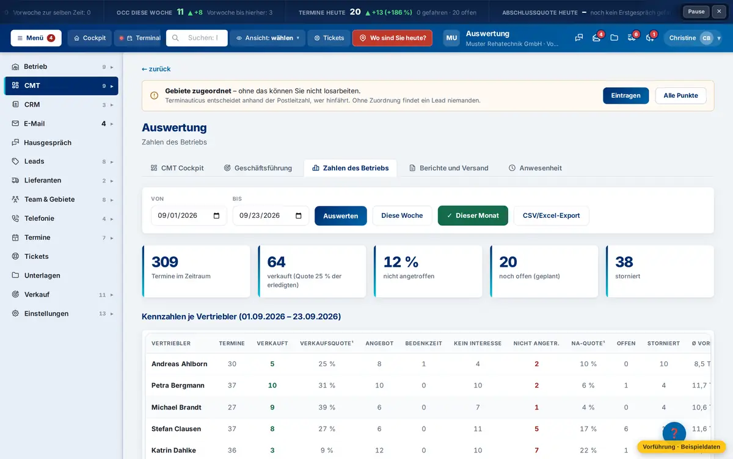Click the Bis date input field
The height and width of the screenshot is (459, 733).
click(x=271, y=215)
